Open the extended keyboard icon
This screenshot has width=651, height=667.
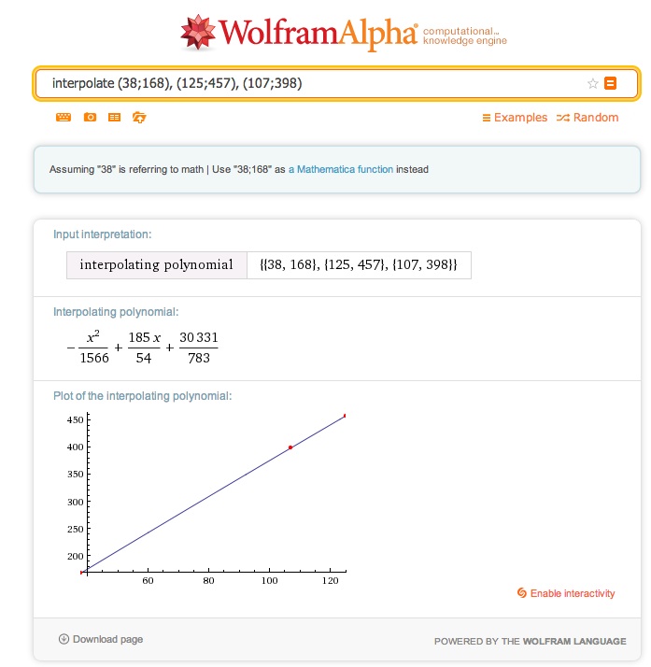point(64,117)
